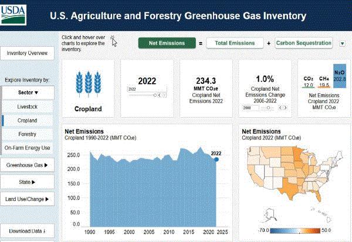Click Texas on the emissions map
This screenshot has height=242, width=352.
[x=290, y=188]
